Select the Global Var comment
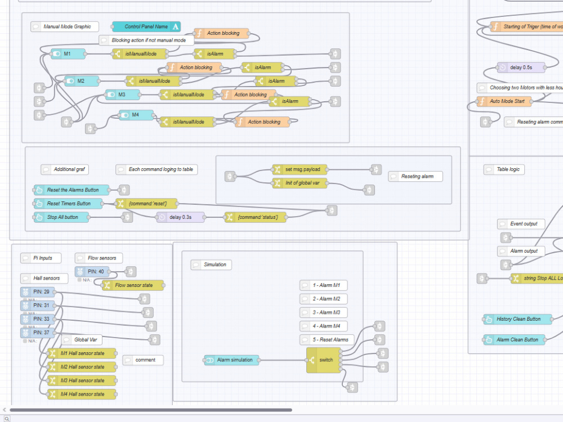Image resolution: width=563 pixels, height=422 pixels. pos(82,340)
